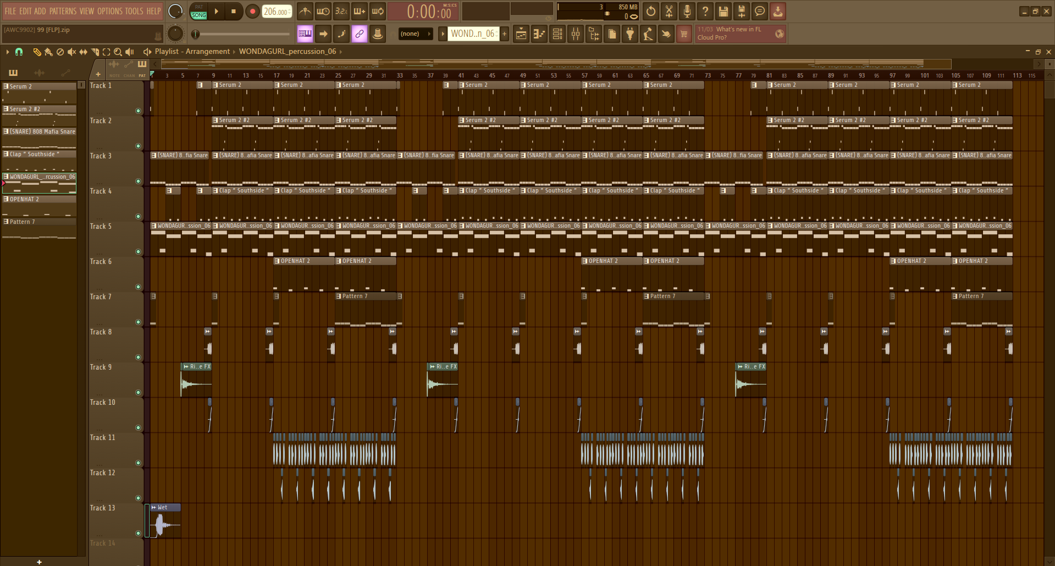Image resolution: width=1055 pixels, height=566 pixels.
Task: Expand the arrow after Arrangement in breadcrumb
Action: coord(234,52)
